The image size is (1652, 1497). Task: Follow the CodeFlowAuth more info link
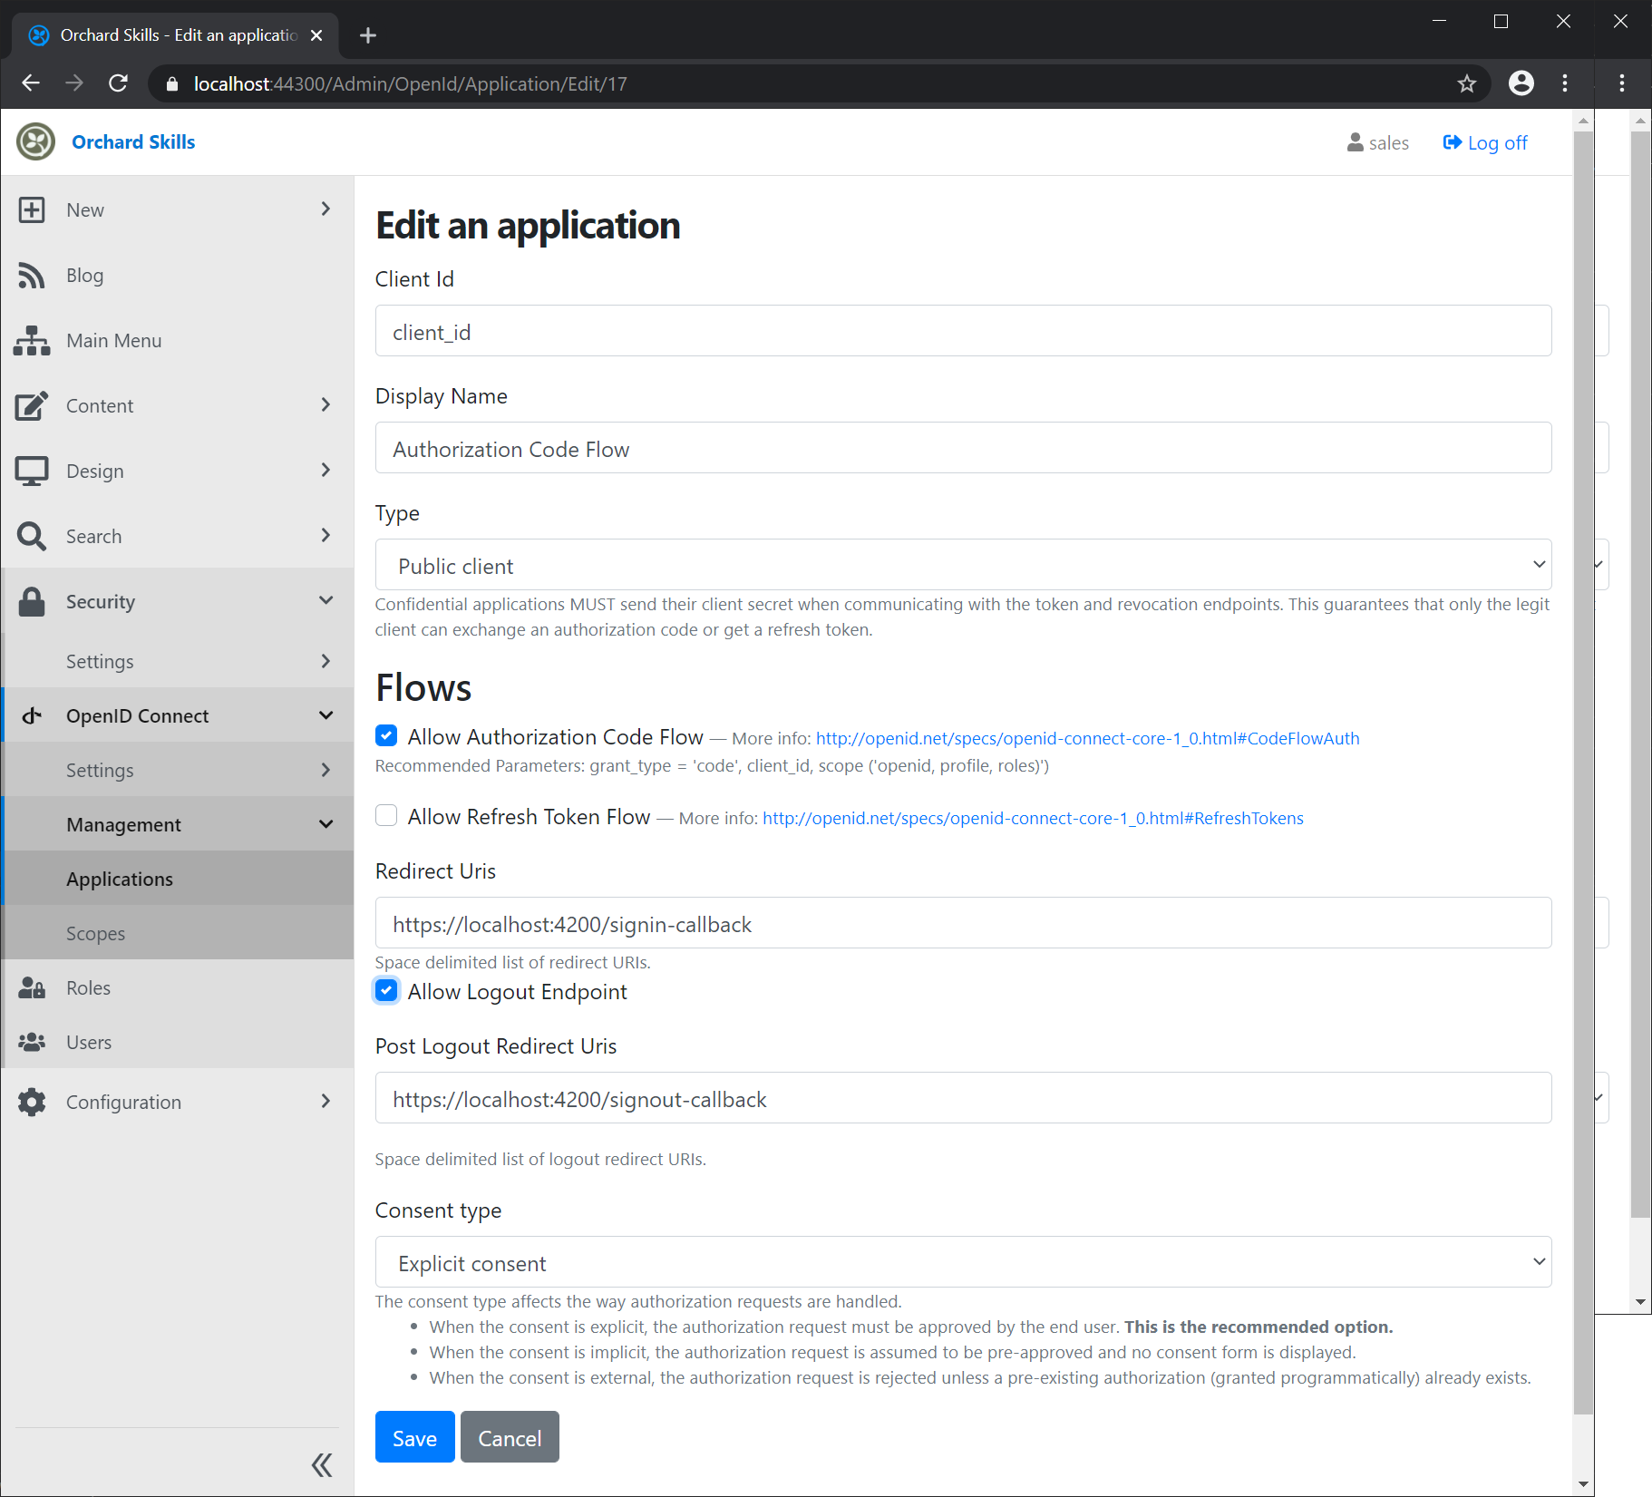point(1086,738)
